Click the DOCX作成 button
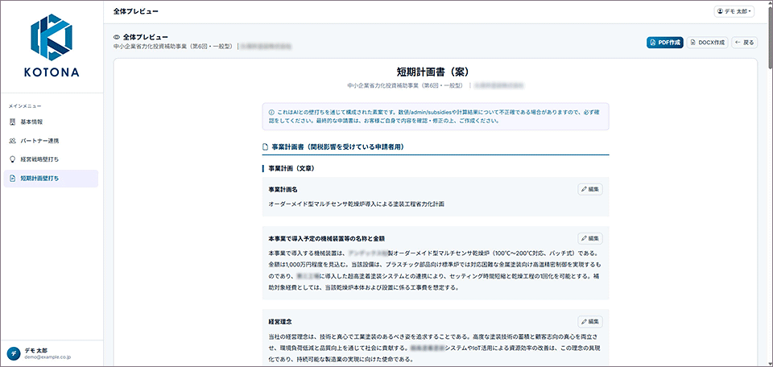 [x=708, y=43]
